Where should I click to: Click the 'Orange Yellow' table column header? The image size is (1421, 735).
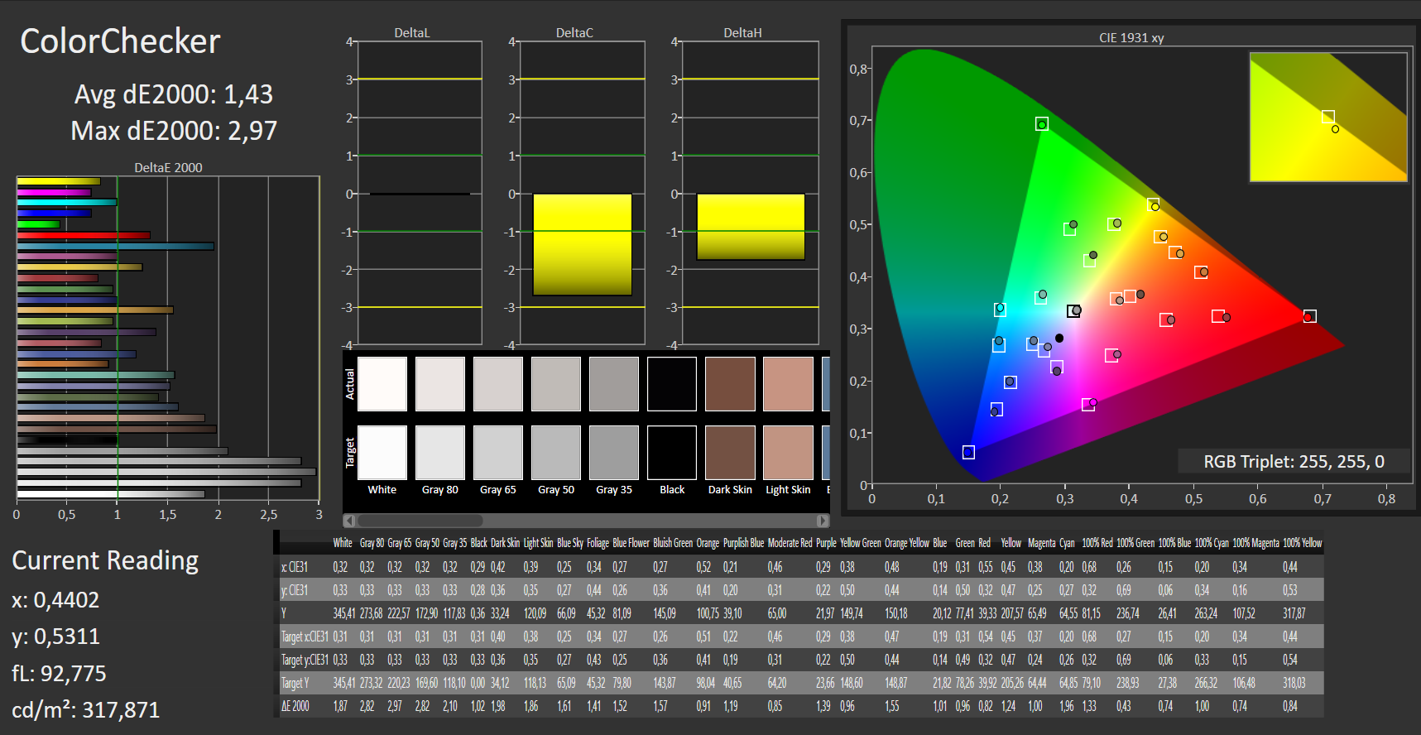pos(907,543)
